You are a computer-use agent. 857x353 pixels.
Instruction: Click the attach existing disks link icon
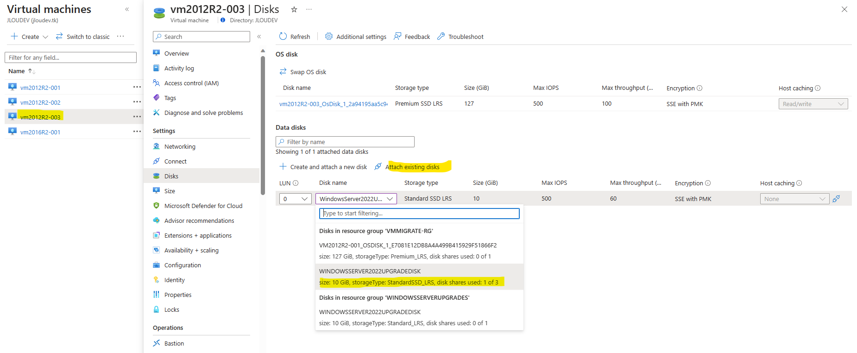pyautogui.click(x=378, y=166)
